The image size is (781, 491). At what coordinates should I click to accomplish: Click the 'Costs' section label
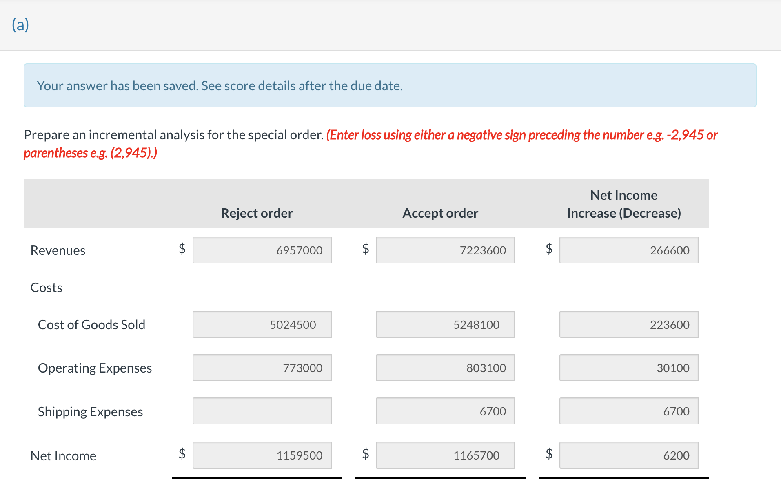(47, 288)
